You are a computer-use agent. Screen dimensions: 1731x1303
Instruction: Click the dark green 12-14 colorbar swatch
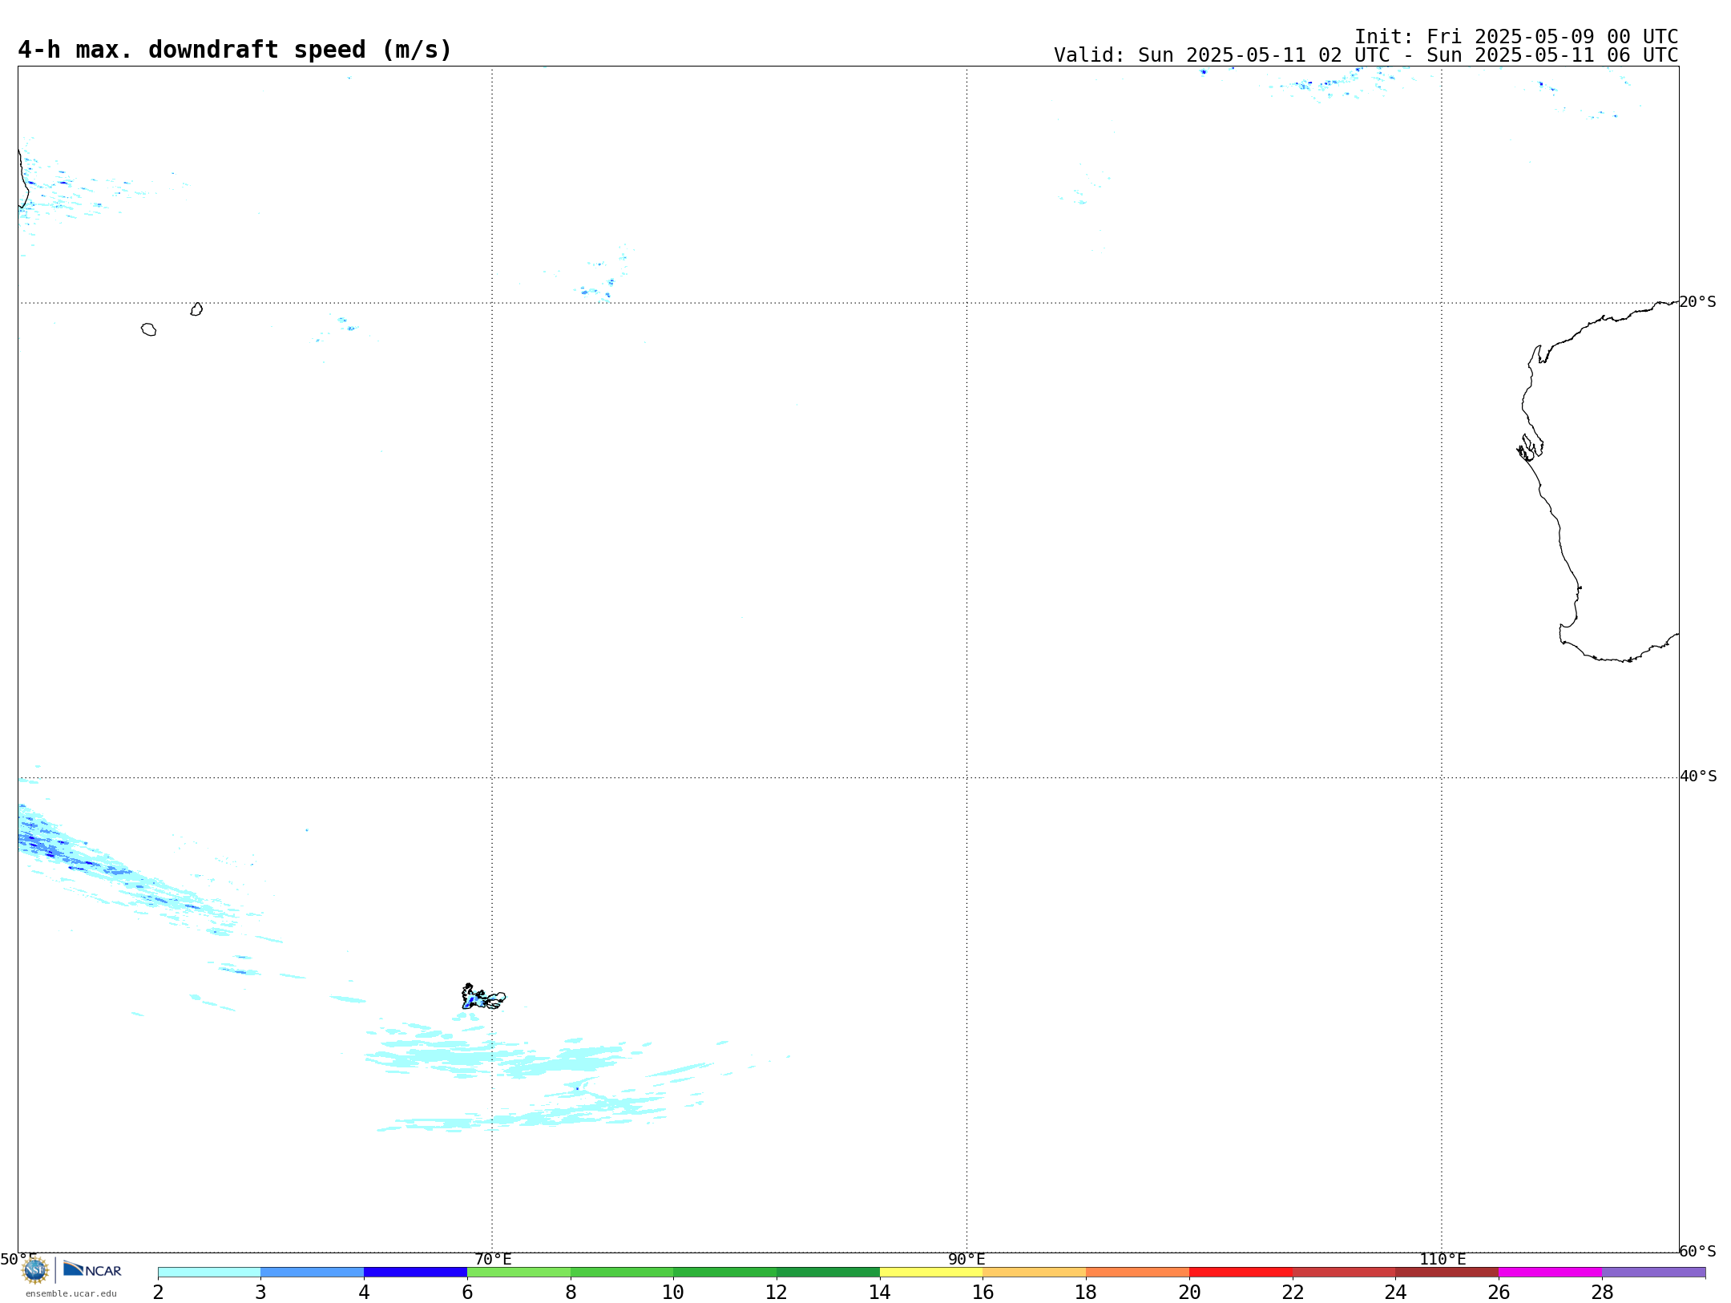[828, 1272]
